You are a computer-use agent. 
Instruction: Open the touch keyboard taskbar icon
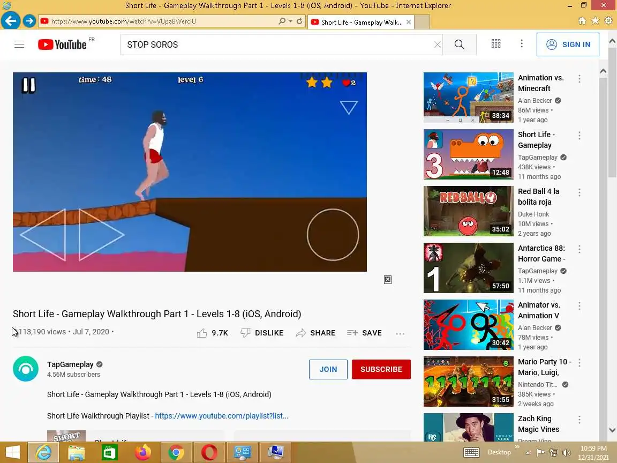pyautogui.click(x=471, y=452)
